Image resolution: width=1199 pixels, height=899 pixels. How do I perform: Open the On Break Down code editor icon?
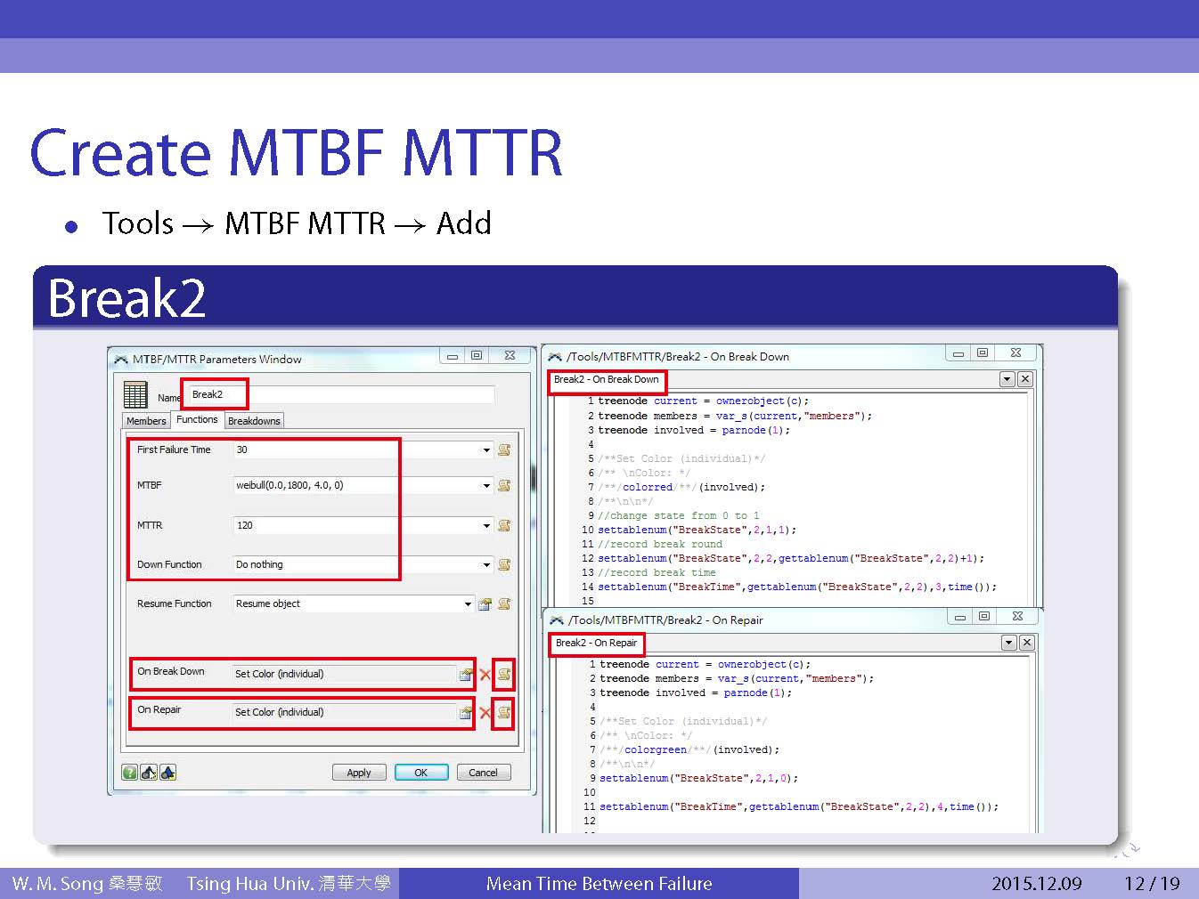[504, 675]
